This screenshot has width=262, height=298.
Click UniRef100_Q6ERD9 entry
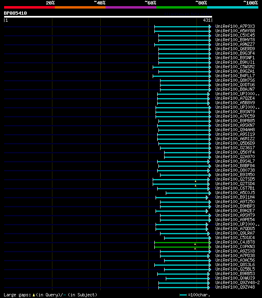tap(235, 49)
